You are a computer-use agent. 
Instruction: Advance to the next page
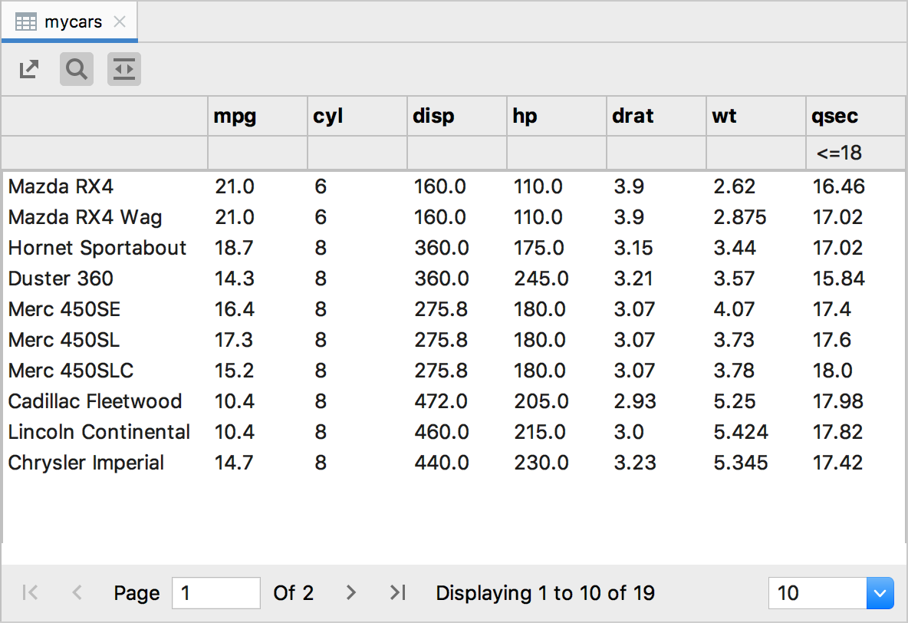350,592
